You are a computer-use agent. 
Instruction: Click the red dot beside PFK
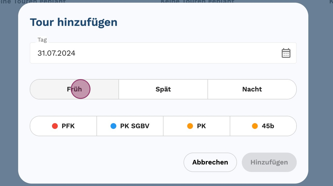tap(55, 126)
